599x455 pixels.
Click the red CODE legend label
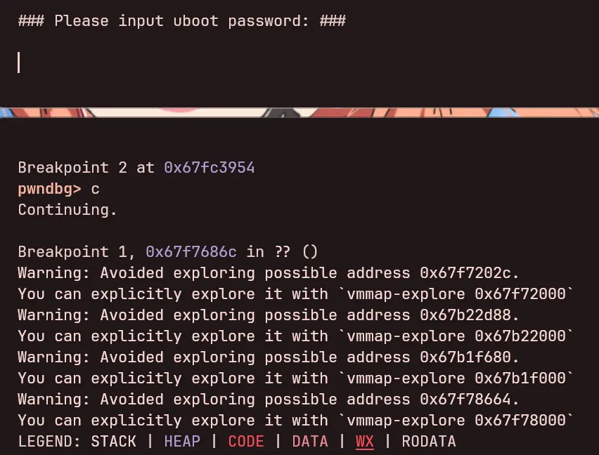tap(246, 442)
